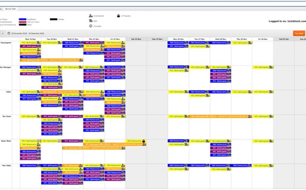Click the Tue 27 Nov column header
Screen dimensions: 306x190
(x=199, y=39)
